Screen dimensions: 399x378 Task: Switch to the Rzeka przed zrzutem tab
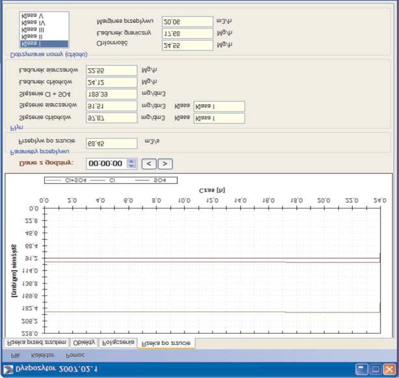coord(36,342)
